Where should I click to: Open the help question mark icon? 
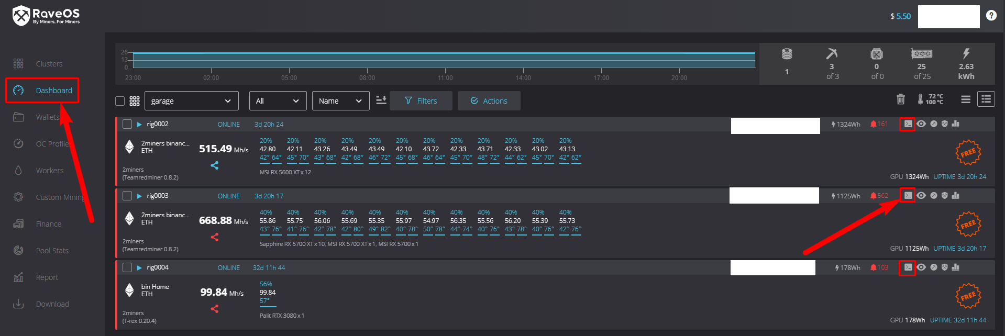pos(991,16)
